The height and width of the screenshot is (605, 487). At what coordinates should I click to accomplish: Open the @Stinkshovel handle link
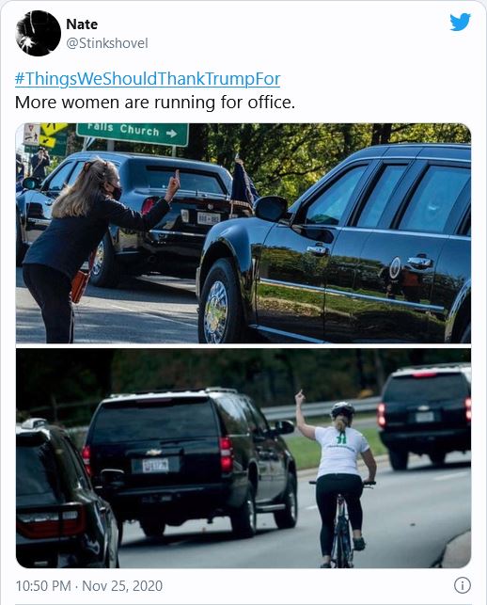[107, 43]
